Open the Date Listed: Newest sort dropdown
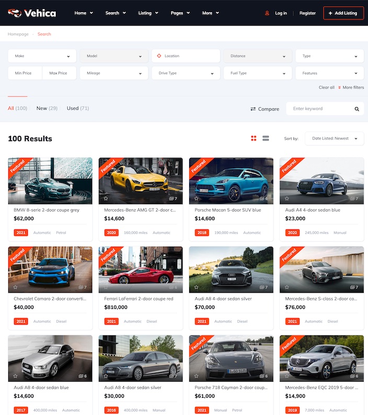368x415 pixels. 334,139
